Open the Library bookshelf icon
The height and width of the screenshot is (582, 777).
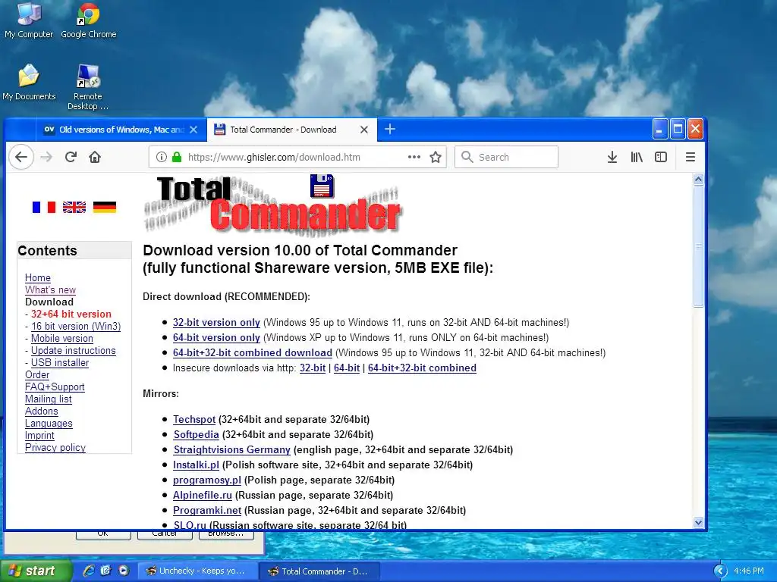pos(637,158)
